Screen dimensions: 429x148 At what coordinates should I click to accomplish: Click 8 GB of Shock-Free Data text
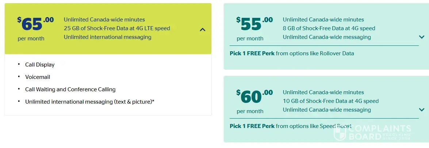click(x=329, y=28)
